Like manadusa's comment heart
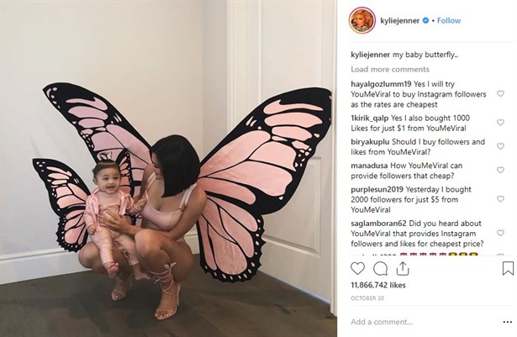 500,170
